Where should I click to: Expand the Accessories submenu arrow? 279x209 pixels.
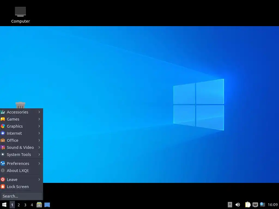click(39, 112)
